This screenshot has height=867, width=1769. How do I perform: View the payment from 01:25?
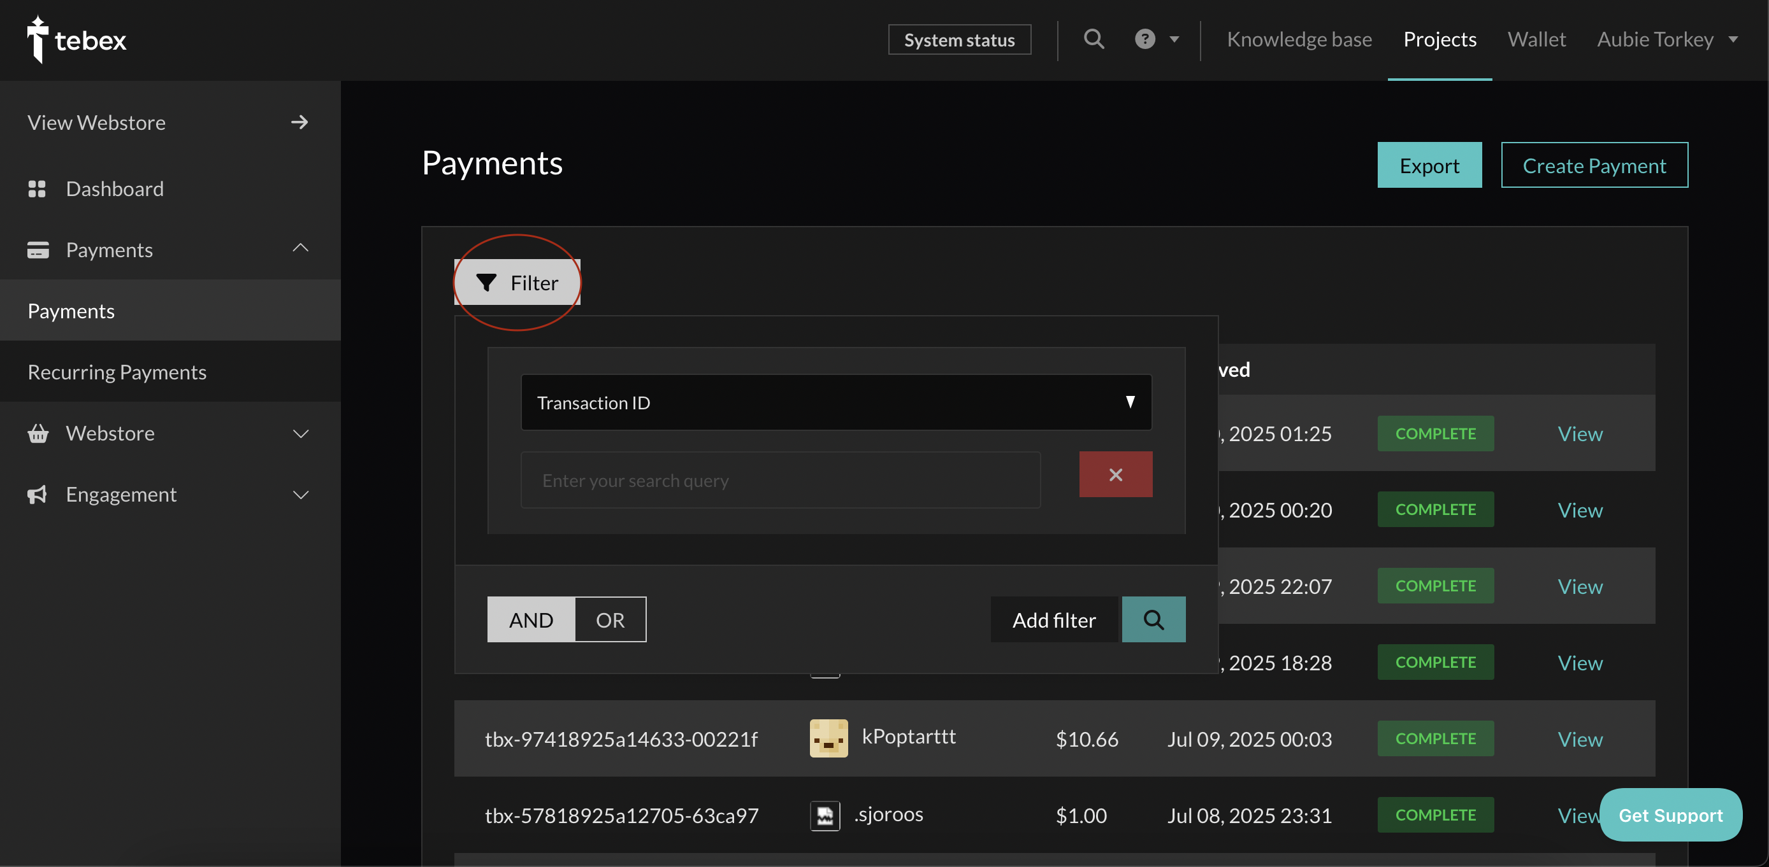(x=1580, y=433)
